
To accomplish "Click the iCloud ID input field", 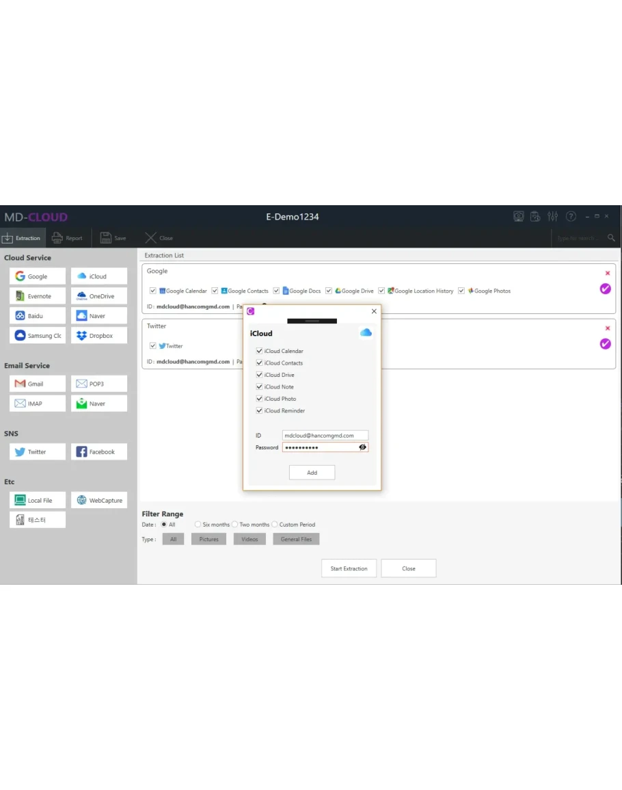I will click(x=325, y=435).
